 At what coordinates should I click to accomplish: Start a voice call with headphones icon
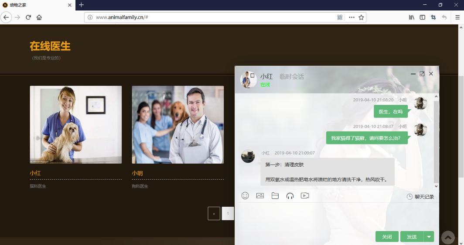tap(290, 196)
